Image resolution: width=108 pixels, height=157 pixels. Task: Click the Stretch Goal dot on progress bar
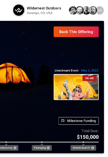click(83, 142)
